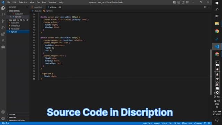Toggle the bottom panel layout icon
The width and height of the screenshot is (222, 125).
tap(179, 2)
